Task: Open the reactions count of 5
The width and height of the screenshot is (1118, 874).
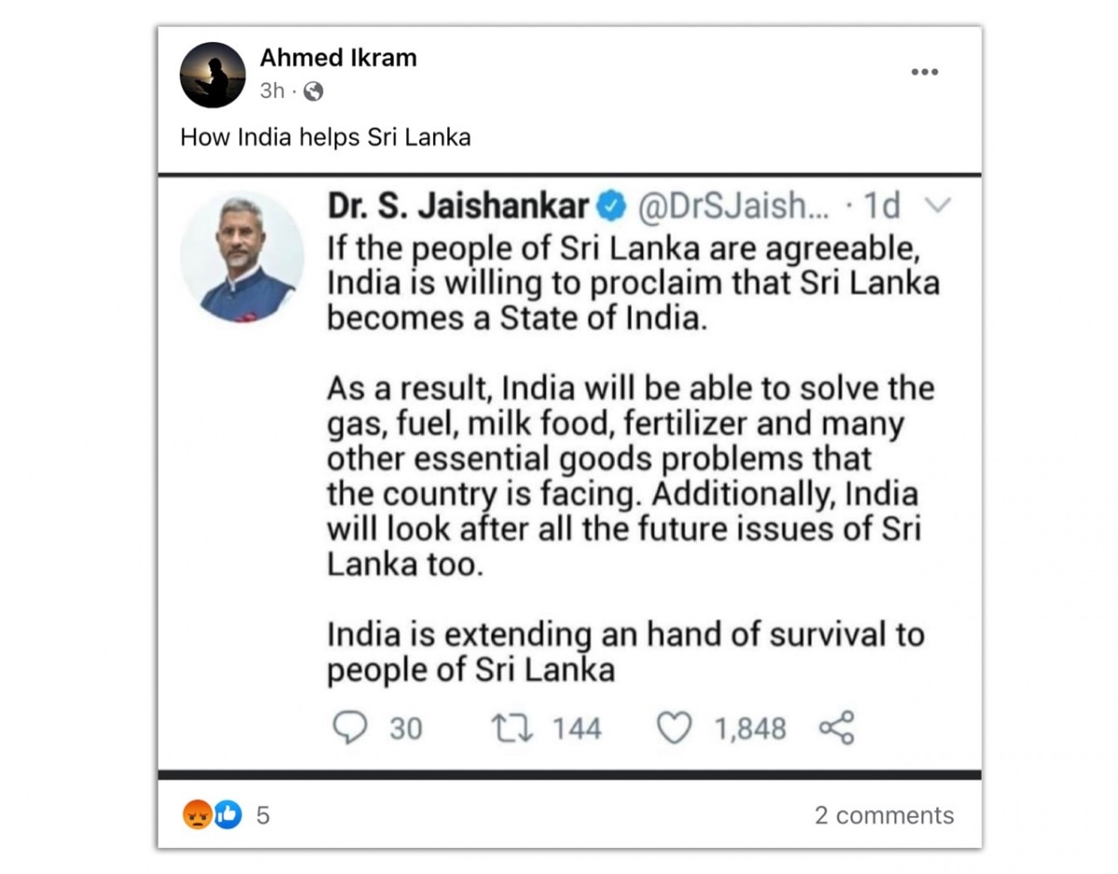Action: (x=263, y=815)
